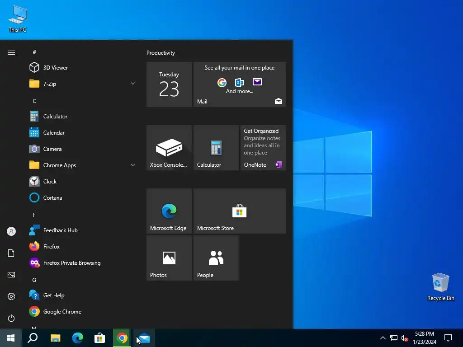
Task: Click the taskbar clock showing 5:28 PM
Action: click(425, 338)
